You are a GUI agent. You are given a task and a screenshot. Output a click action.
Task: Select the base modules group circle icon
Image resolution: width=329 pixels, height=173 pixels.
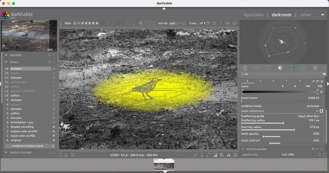pyautogui.click(x=269, y=68)
